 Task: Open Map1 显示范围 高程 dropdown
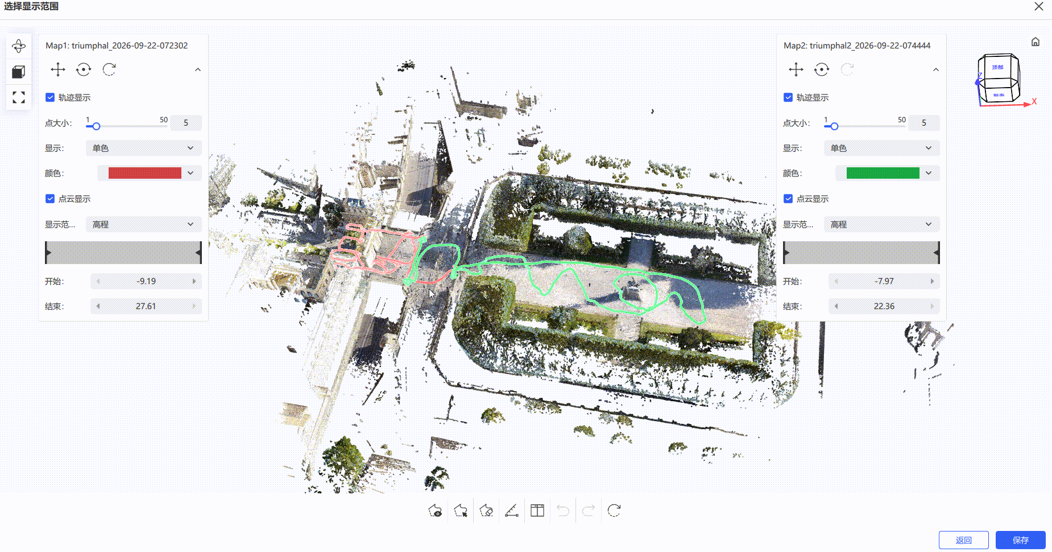pos(144,224)
